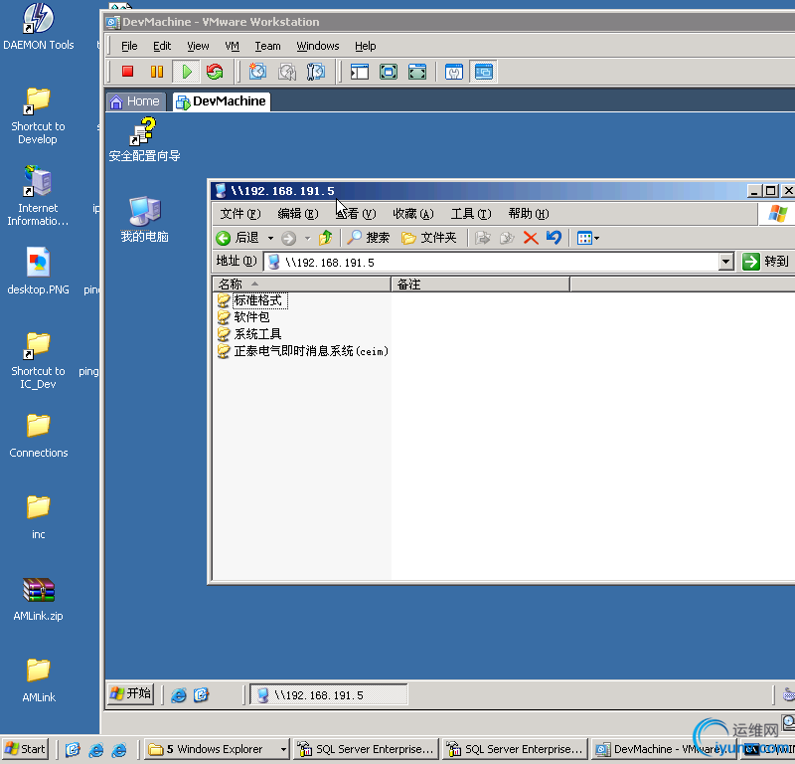This screenshot has width=795, height=764.
Task: Switch to the Home tab
Action: 136,101
